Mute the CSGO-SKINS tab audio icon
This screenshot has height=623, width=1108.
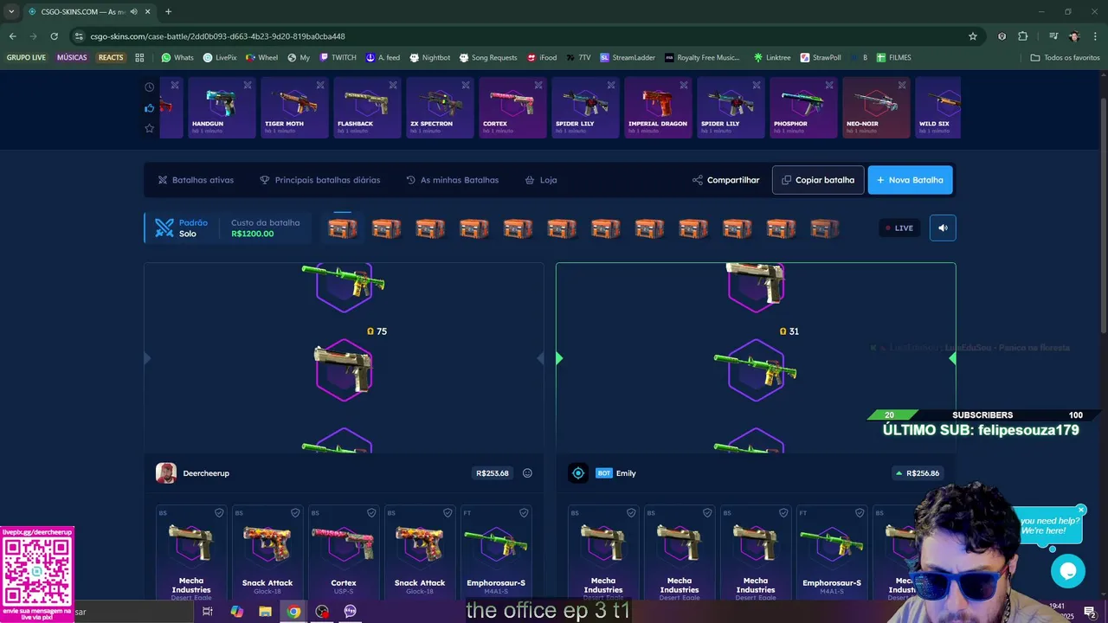point(134,11)
